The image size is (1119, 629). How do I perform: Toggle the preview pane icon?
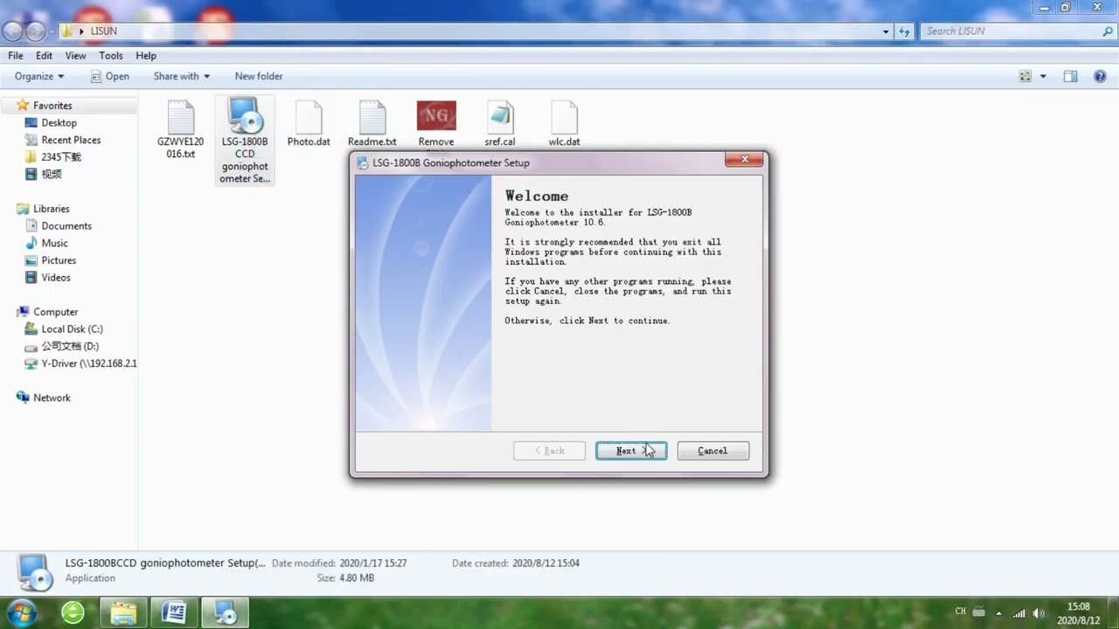point(1070,76)
